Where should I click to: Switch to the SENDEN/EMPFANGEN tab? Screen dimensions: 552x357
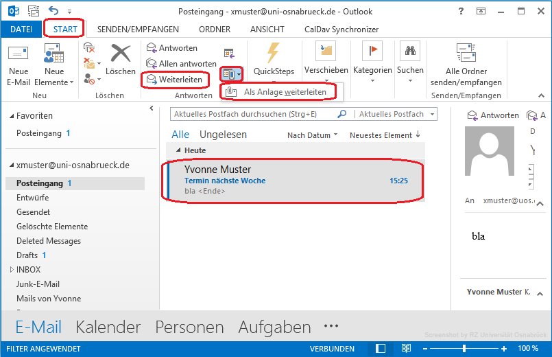[x=138, y=30]
